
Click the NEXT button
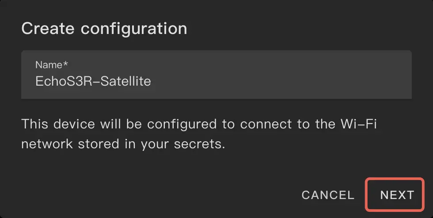(396, 195)
